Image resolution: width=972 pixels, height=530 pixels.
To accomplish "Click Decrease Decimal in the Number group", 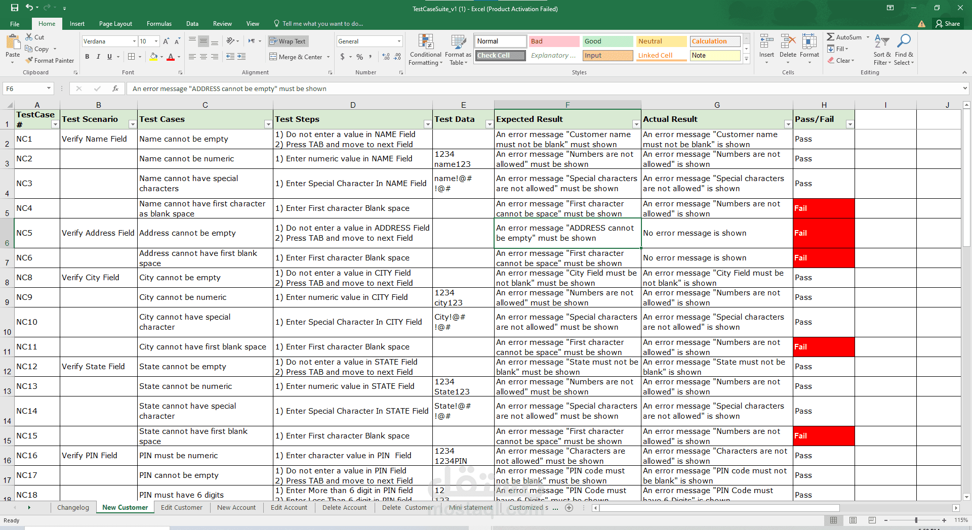I will (397, 57).
